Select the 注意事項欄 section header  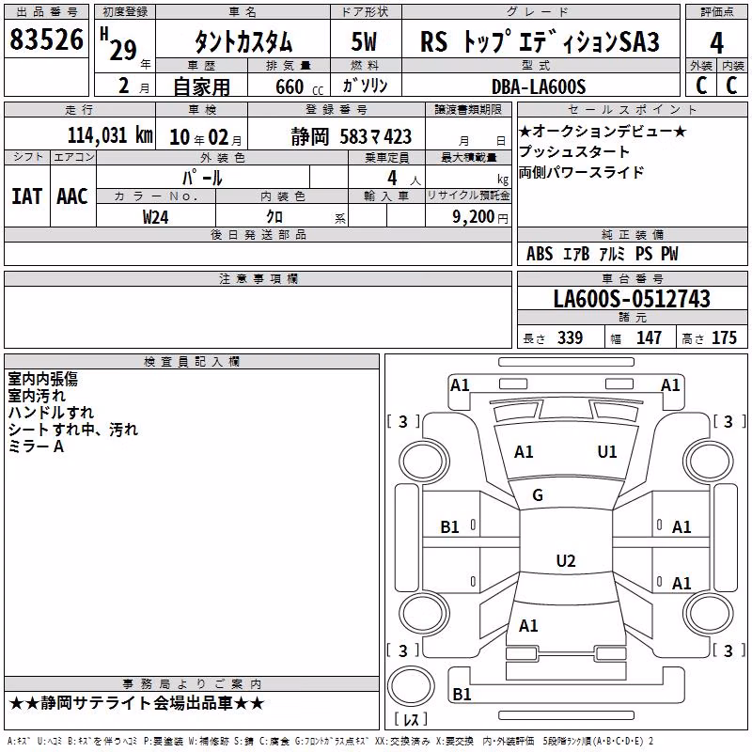258,278
